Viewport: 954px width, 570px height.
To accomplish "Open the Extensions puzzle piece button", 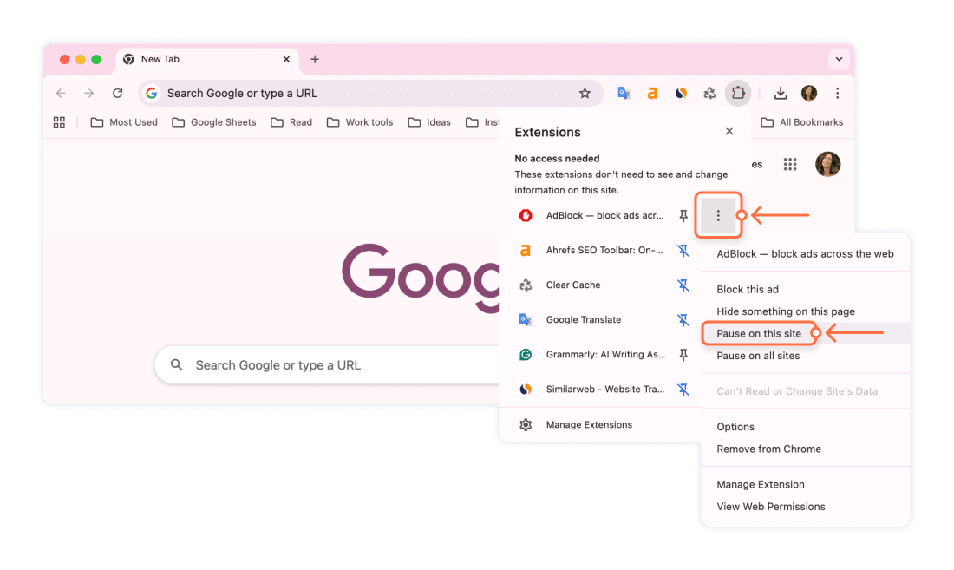I will tap(738, 93).
